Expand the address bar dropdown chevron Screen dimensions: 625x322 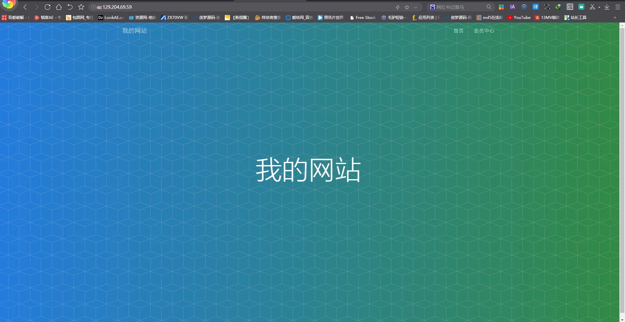pyautogui.click(x=416, y=7)
